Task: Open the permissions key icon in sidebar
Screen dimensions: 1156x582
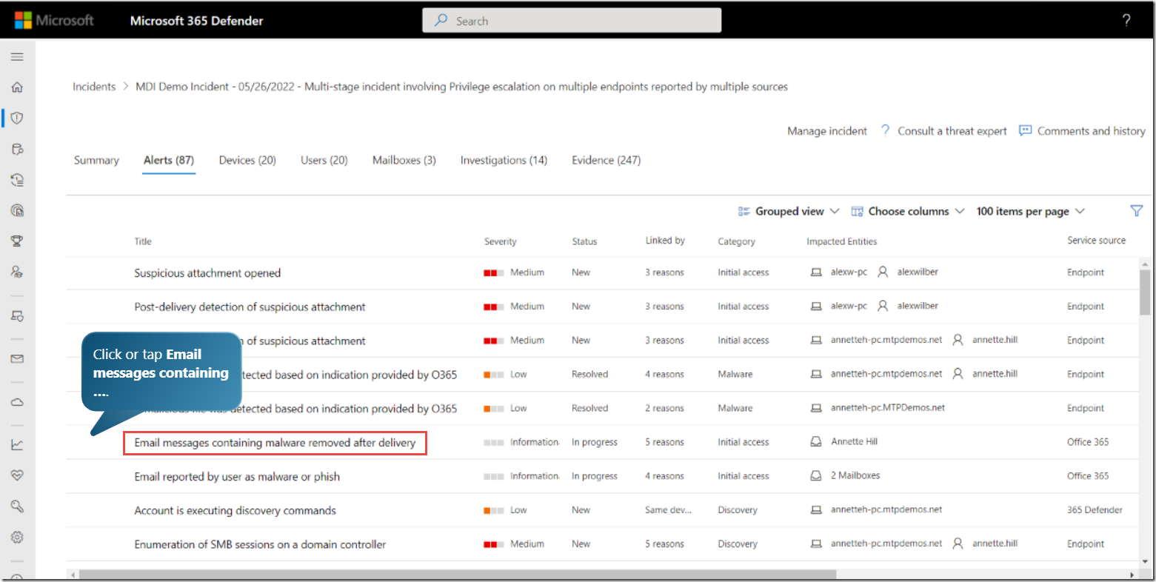Action: 17,506
